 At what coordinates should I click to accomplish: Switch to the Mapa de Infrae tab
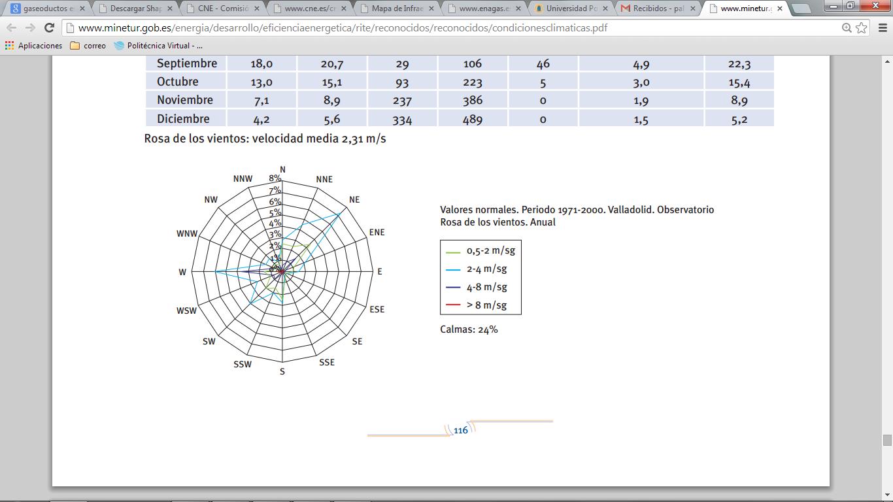[395, 9]
